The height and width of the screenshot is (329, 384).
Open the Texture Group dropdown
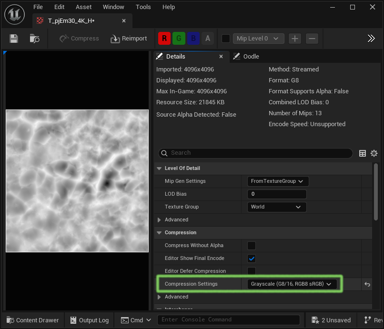[x=277, y=207]
